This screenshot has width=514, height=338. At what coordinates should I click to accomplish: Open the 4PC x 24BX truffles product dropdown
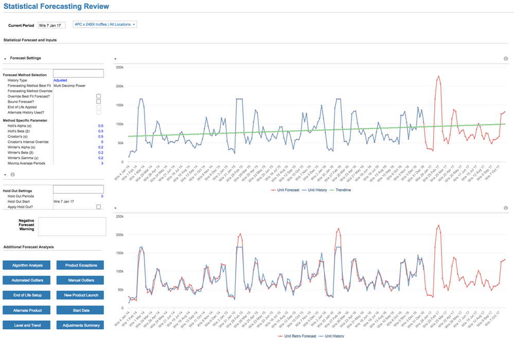(x=104, y=24)
